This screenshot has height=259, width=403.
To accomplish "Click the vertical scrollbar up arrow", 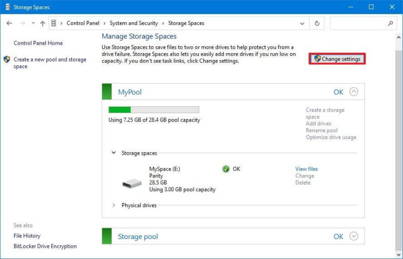I will click(399, 38).
